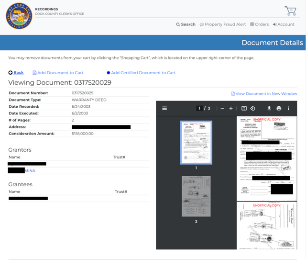Print the PDF document
Image resolution: width=306 pixels, height=260 pixels.
(x=279, y=108)
